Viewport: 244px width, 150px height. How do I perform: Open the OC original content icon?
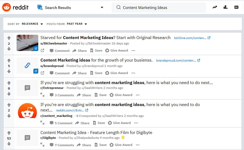click(x=236, y=7)
